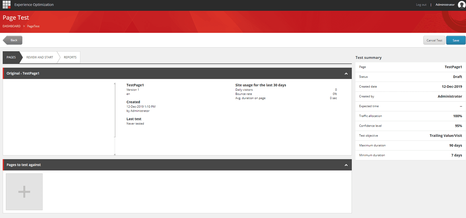This screenshot has width=466, height=218.
Task: Click the Administrator user name
Action: pyautogui.click(x=445, y=5)
